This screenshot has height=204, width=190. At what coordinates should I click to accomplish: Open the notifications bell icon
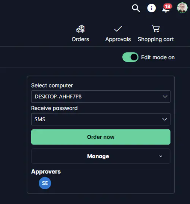click(x=166, y=9)
